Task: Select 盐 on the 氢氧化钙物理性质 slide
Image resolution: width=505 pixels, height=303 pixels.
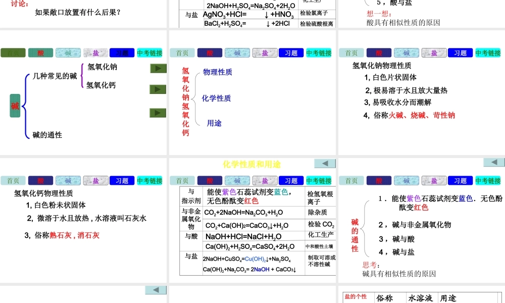Action: [95, 181]
